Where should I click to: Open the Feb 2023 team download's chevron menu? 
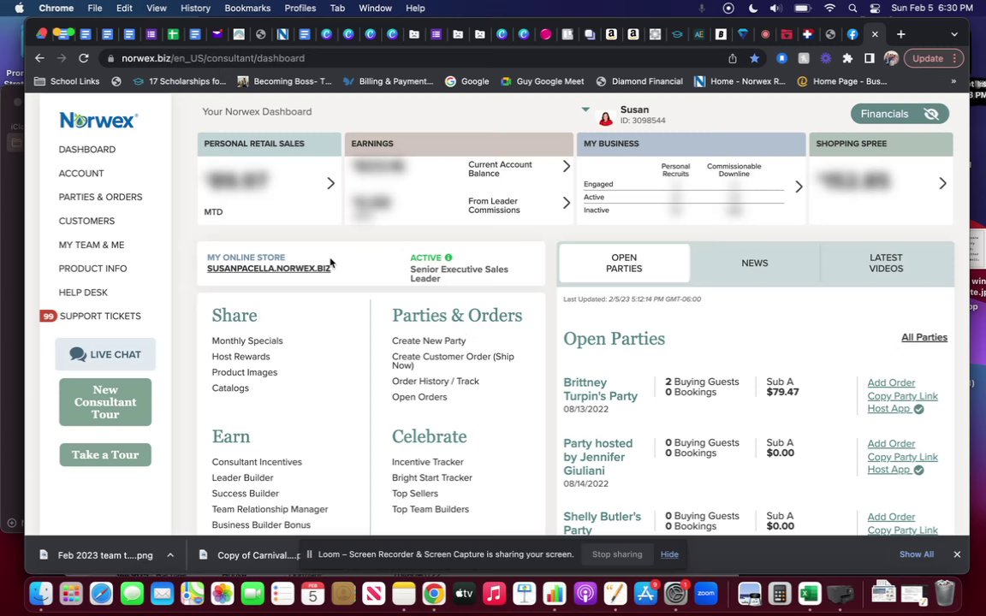(170, 555)
